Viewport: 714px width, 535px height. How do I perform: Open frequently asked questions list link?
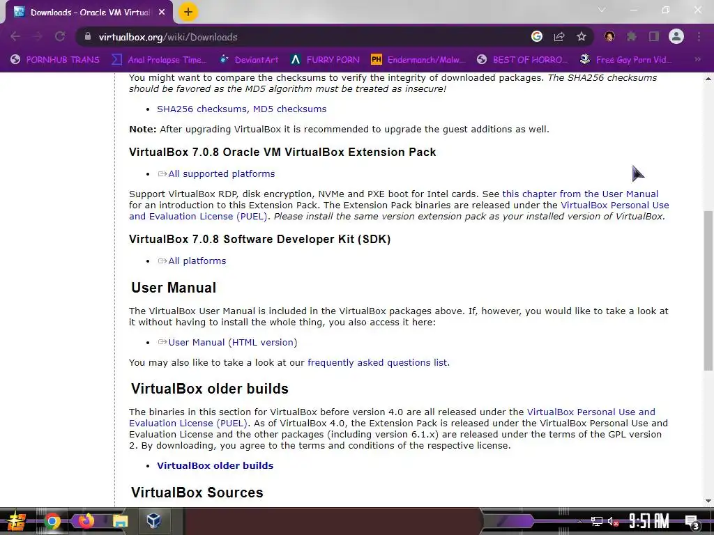point(377,362)
